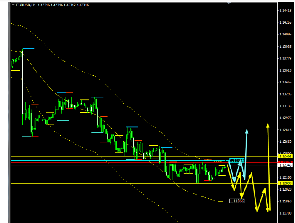Click the red price label on axis
The height and width of the screenshot is (223, 295).
(x=285, y=161)
